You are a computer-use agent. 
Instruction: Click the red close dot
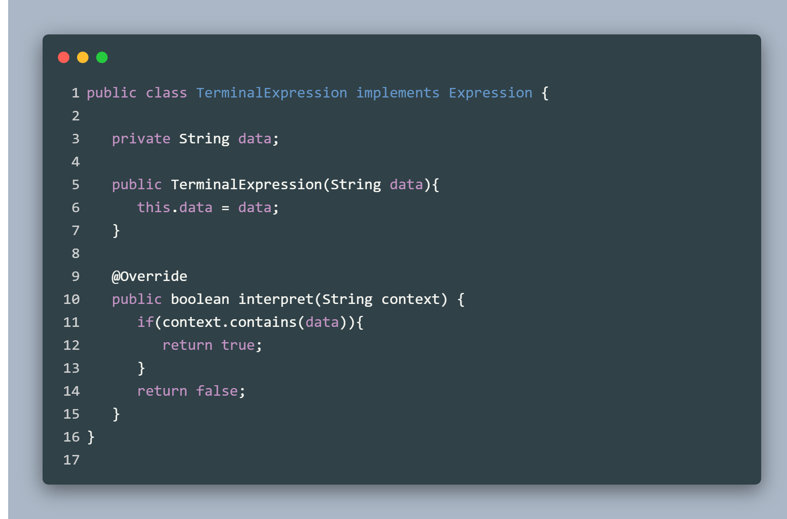click(x=64, y=57)
